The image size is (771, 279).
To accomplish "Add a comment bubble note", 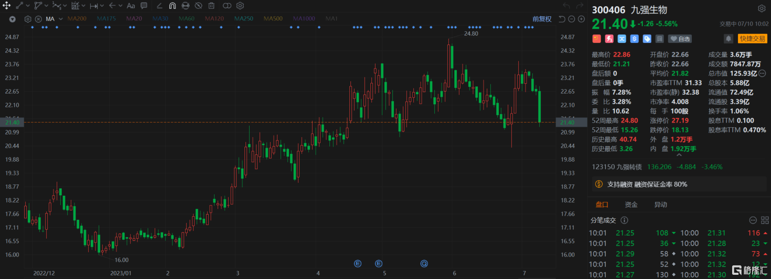I will (144, 6).
